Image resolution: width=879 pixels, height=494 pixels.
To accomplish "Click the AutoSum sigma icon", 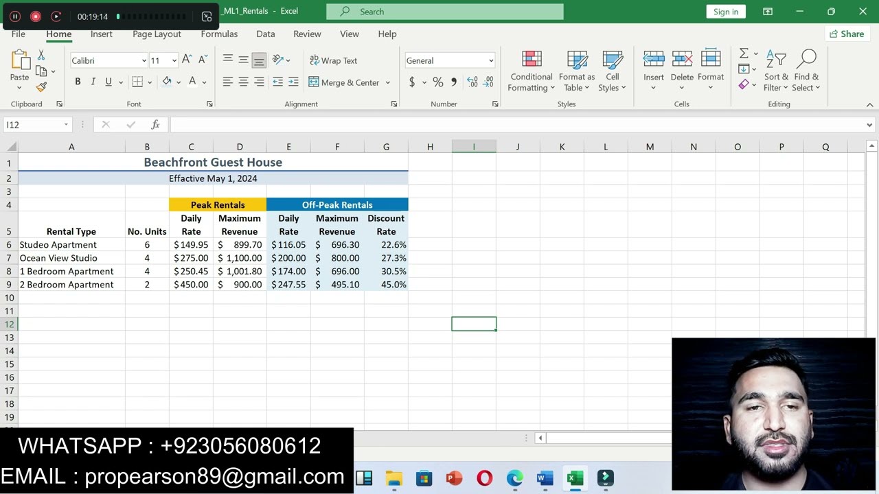I will click(744, 54).
